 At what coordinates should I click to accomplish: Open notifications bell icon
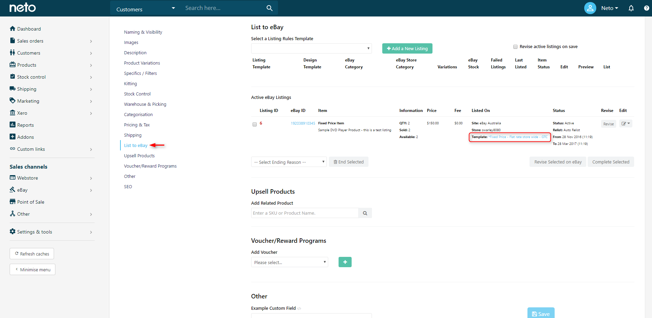click(x=631, y=8)
